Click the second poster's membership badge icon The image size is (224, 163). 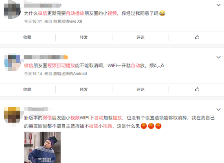[66, 57]
